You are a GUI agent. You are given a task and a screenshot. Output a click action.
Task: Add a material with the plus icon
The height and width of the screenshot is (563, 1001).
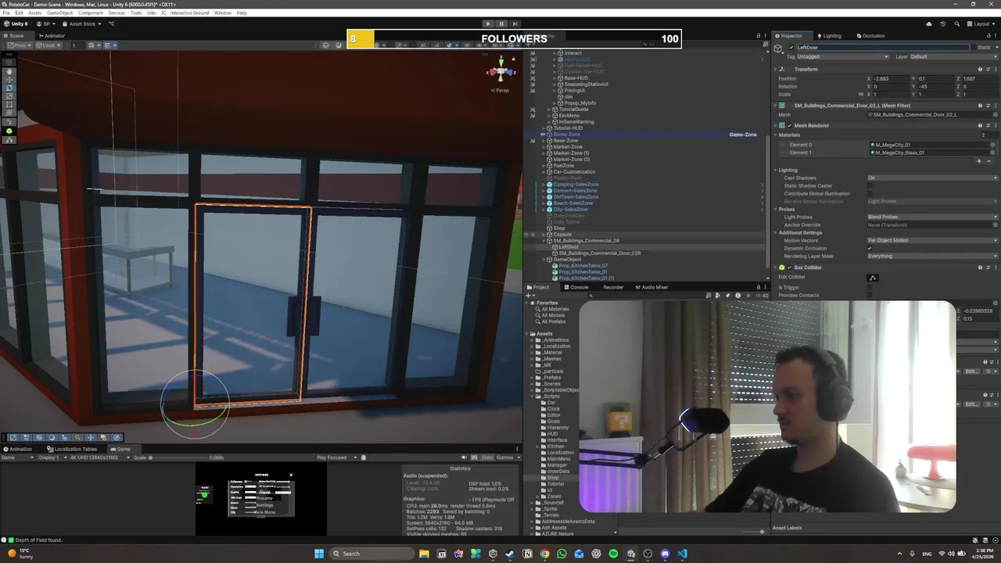[978, 161]
